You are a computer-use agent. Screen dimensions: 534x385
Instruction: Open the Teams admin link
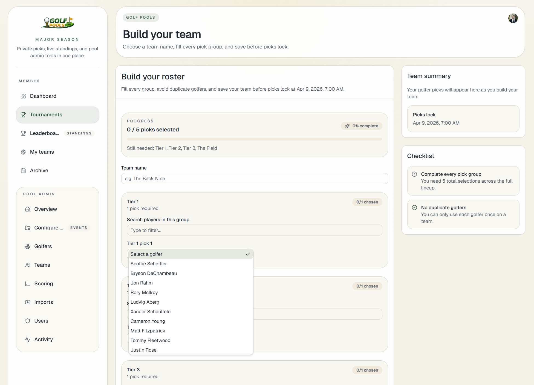(x=42, y=265)
